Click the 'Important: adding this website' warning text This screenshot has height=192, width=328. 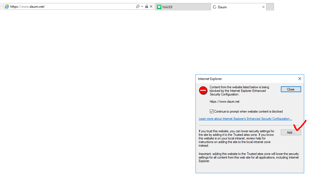(249, 157)
